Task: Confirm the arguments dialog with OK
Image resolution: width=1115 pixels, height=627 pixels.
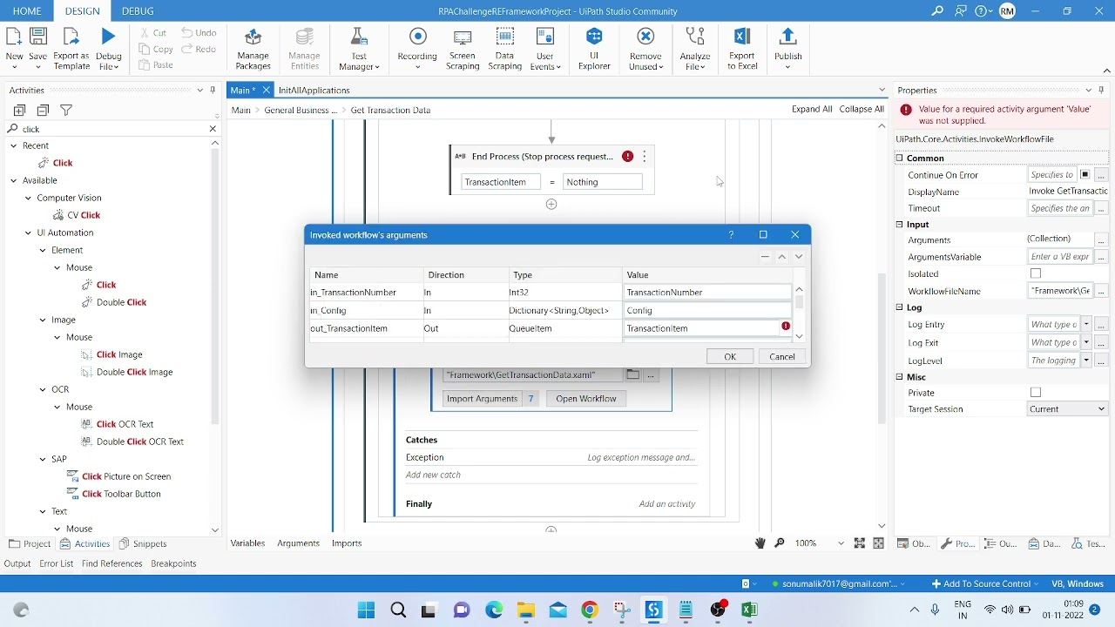Action: click(x=730, y=357)
